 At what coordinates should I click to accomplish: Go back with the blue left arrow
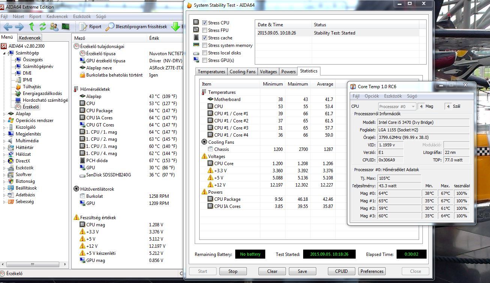8,27
